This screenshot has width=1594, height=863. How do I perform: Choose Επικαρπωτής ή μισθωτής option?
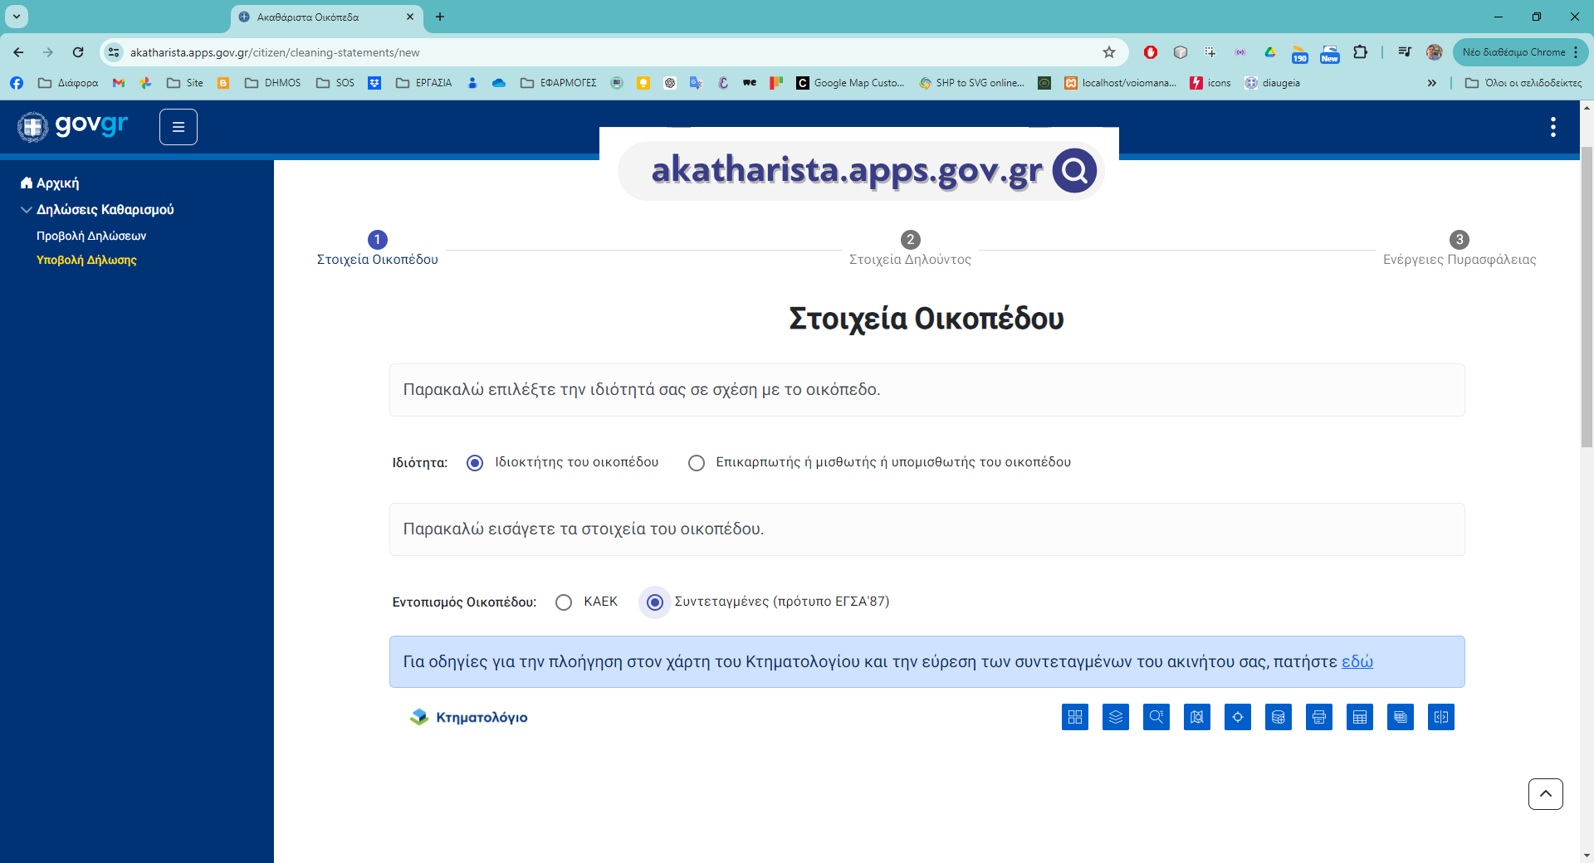click(x=697, y=463)
